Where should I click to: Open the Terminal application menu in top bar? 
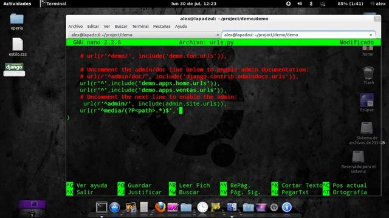tap(54, 4)
